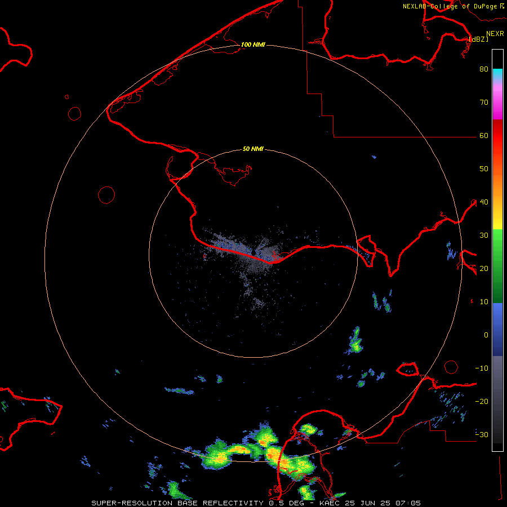507x507 pixels.
Task: Click the 70 value on the dBZ scale
Action: (484, 103)
